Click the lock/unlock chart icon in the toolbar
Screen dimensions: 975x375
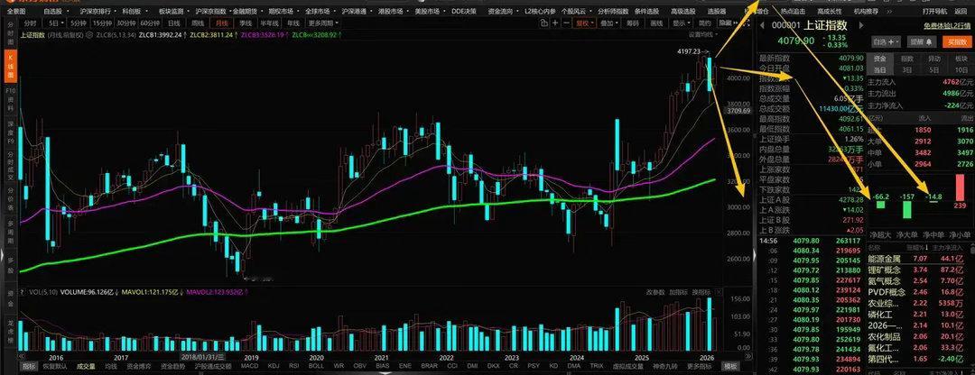click(544, 23)
